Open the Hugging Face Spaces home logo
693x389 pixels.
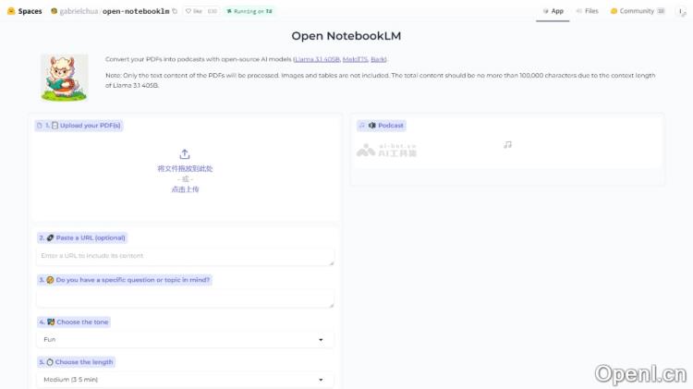coord(24,11)
